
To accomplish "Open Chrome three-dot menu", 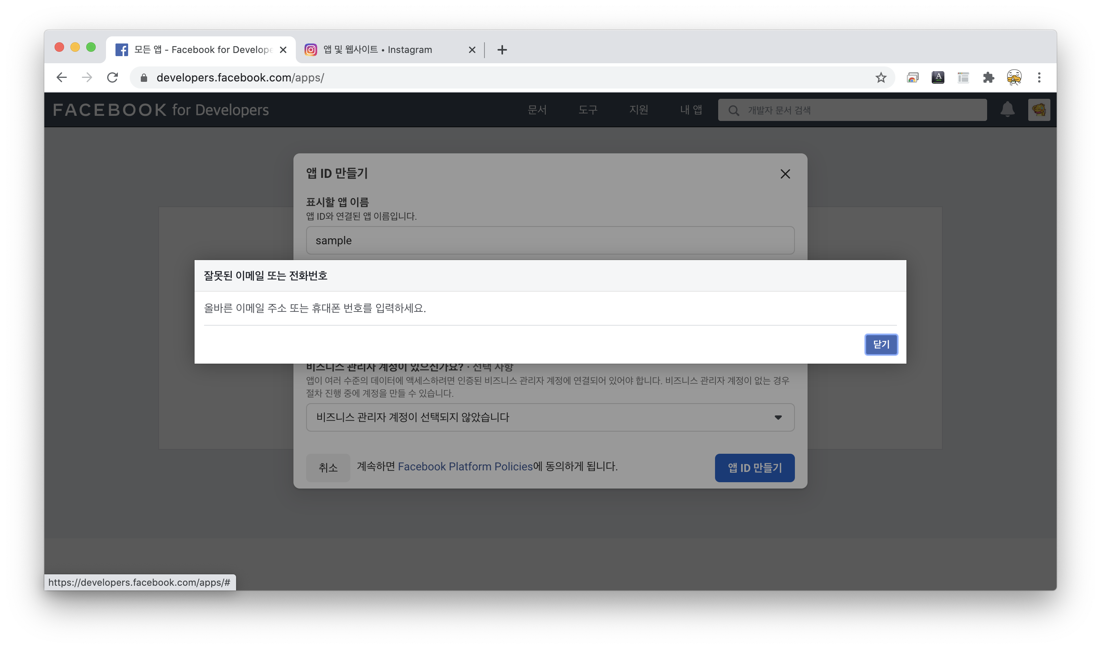I will (1039, 78).
